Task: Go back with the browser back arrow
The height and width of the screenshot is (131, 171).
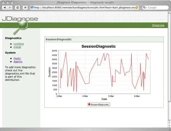Action: coord(5,7)
